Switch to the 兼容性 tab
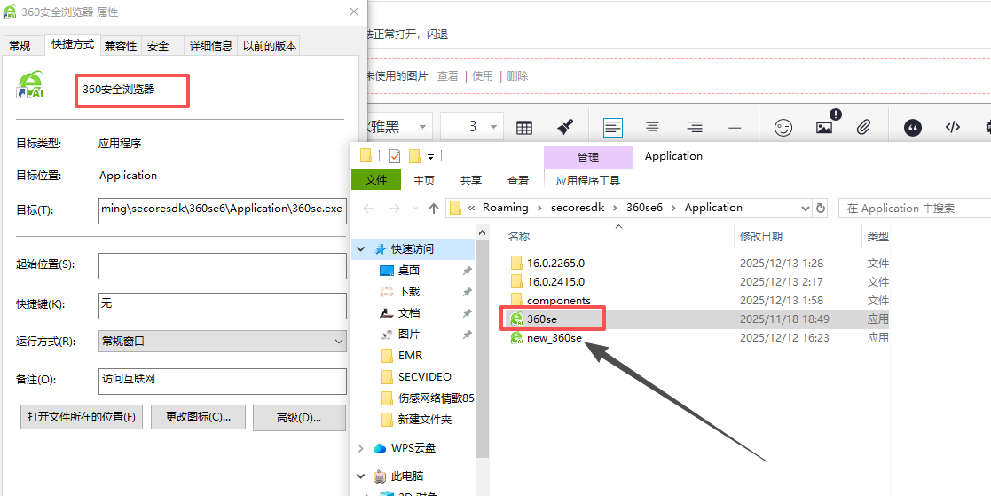 click(x=120, y=45)
